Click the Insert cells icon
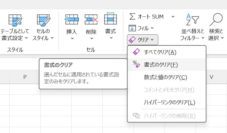This screenshot has width=227, height=133. click(x=72, y=20)
